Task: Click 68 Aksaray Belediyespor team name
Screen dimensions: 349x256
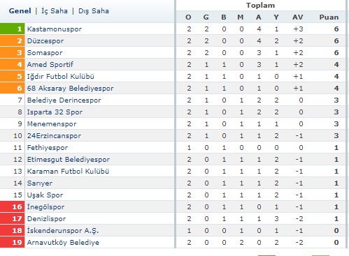Action: coord(70,89)
